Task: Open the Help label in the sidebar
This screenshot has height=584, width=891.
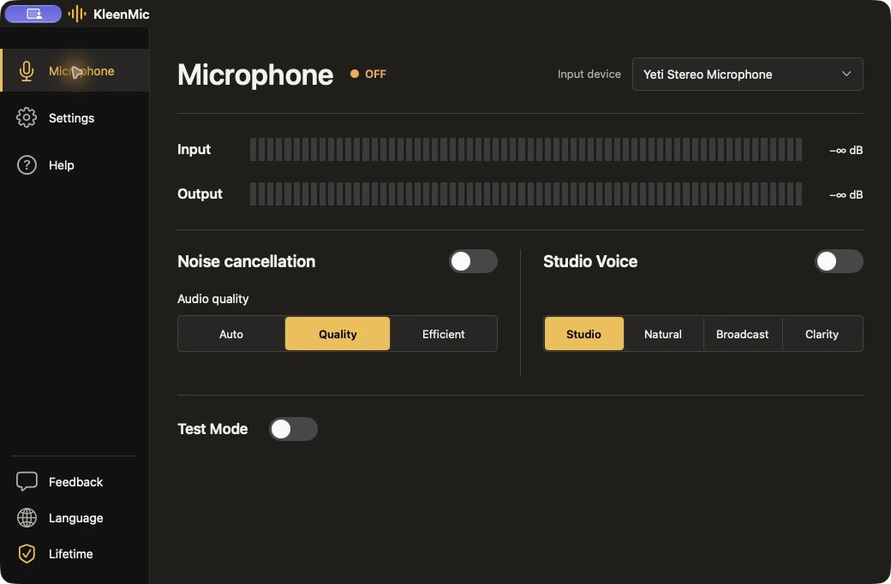Action: [x=62, y=165]
